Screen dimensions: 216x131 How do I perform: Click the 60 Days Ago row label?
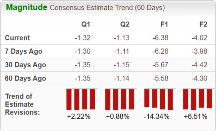pyautogui.click(x=25, y=78)
